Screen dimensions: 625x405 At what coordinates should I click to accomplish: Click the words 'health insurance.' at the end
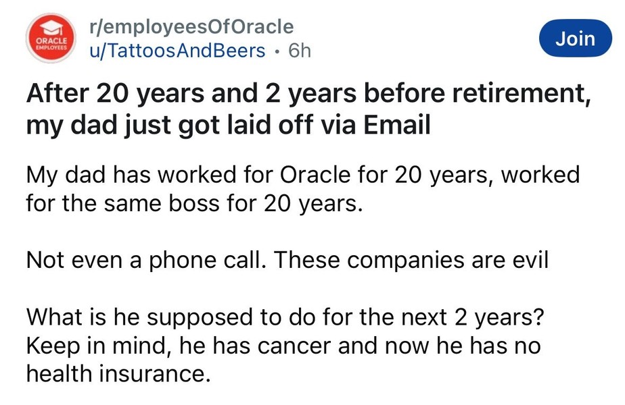[x=115, y=373]
